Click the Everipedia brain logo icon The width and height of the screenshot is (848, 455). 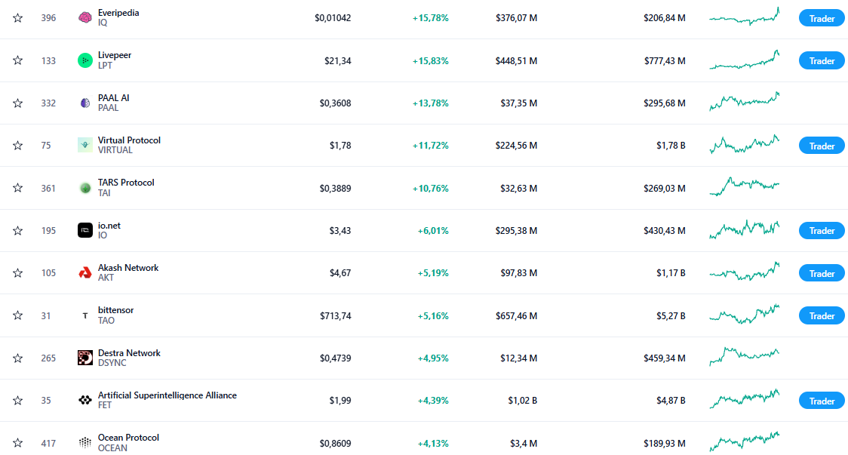[85, 18]
